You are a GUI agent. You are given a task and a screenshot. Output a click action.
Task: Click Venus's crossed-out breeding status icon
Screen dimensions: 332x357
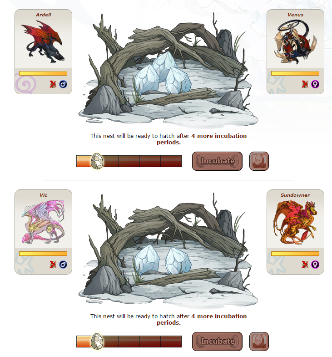[x=305, y=84]
